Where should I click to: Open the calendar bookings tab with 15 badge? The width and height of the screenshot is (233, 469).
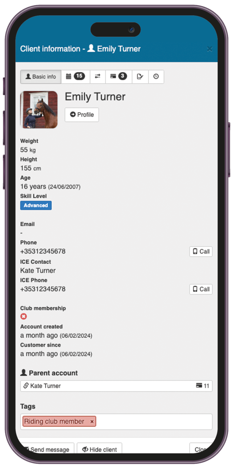(75, 77)
